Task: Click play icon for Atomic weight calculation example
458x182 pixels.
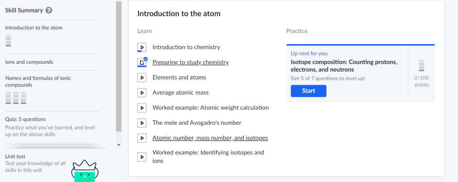Action: 142,108
